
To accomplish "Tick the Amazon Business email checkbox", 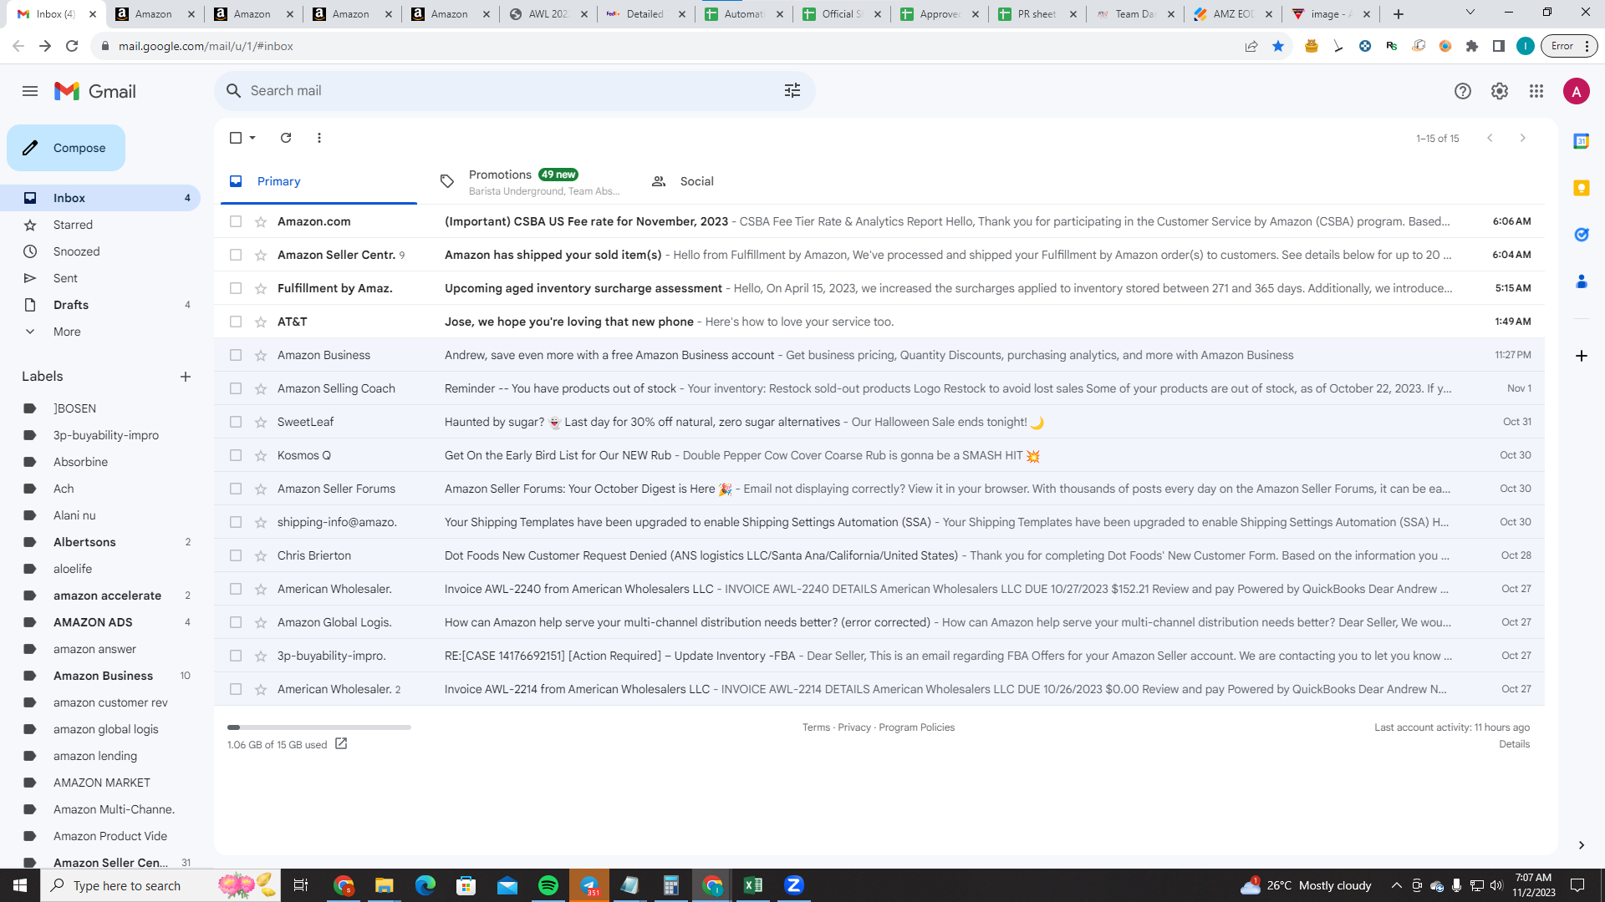I will click(236, 355).
